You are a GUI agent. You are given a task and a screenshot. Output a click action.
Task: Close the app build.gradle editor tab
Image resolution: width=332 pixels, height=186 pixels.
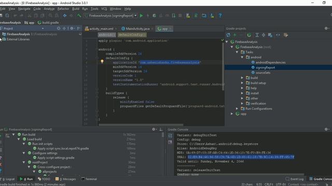171,29
